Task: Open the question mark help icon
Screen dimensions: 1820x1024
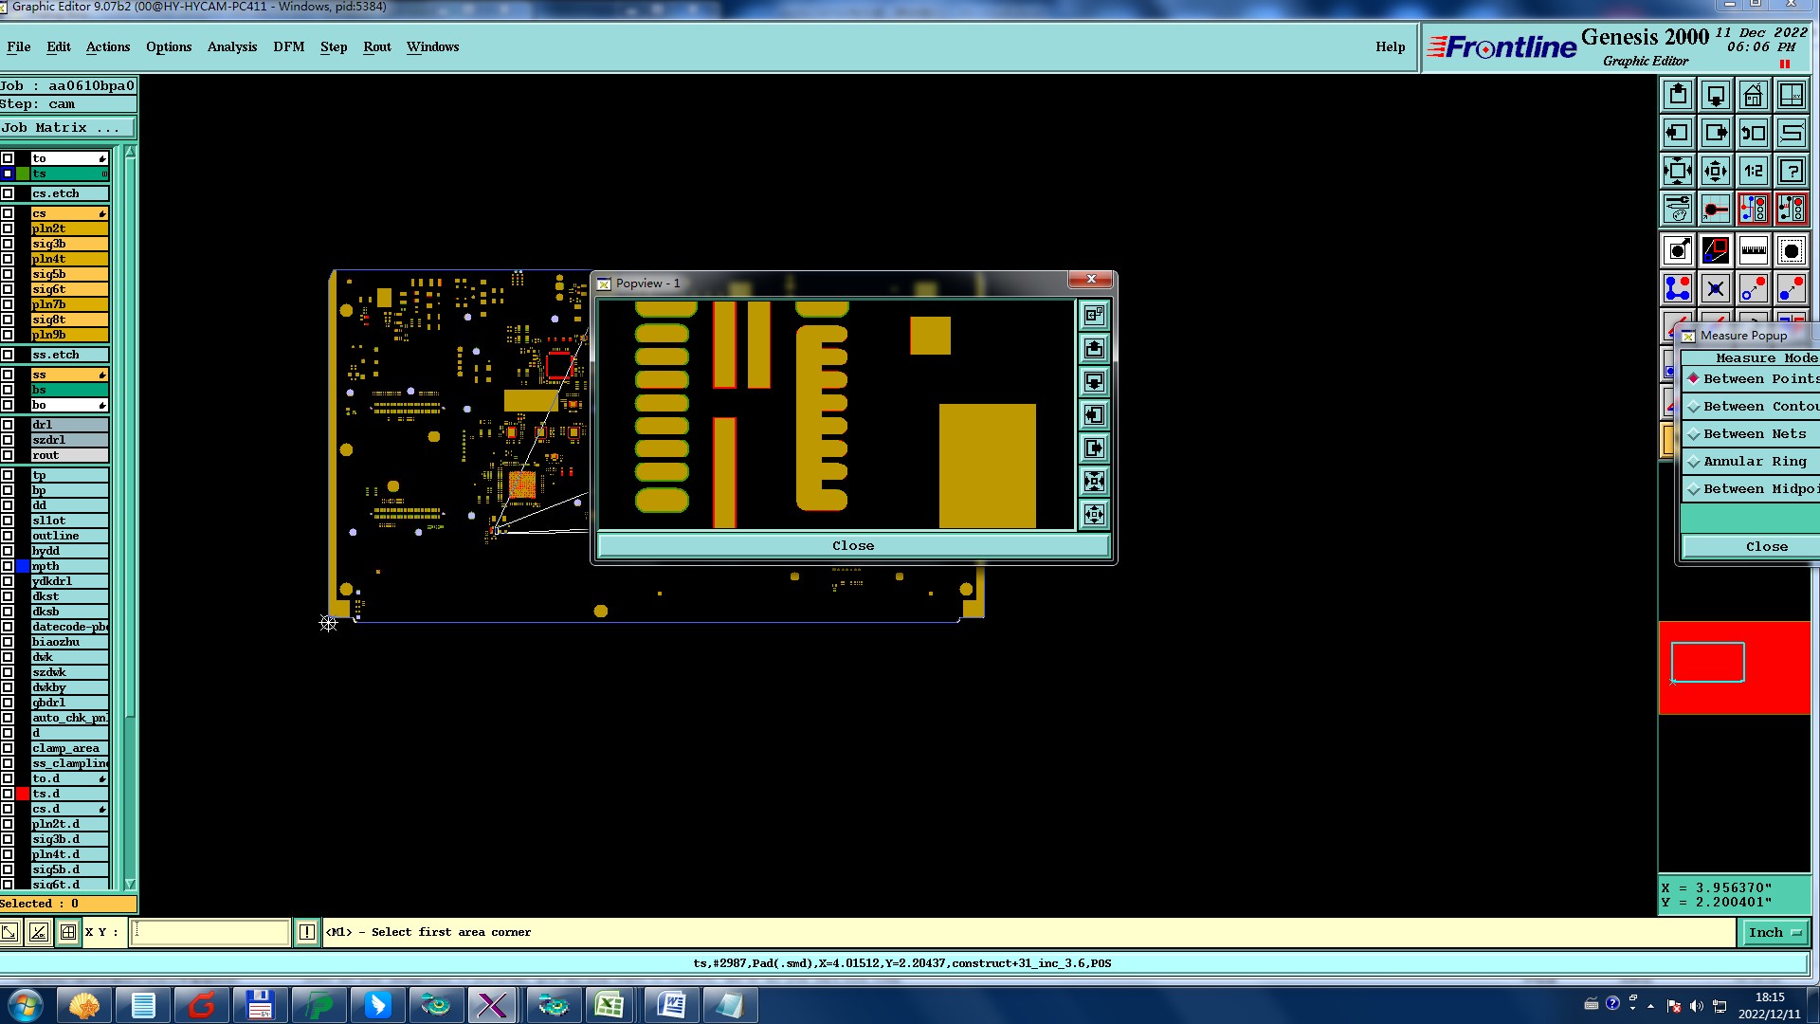Action: 1791,171
